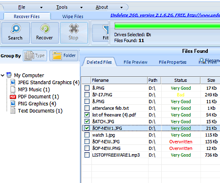Click the Text Documents icon

[13, 111]
